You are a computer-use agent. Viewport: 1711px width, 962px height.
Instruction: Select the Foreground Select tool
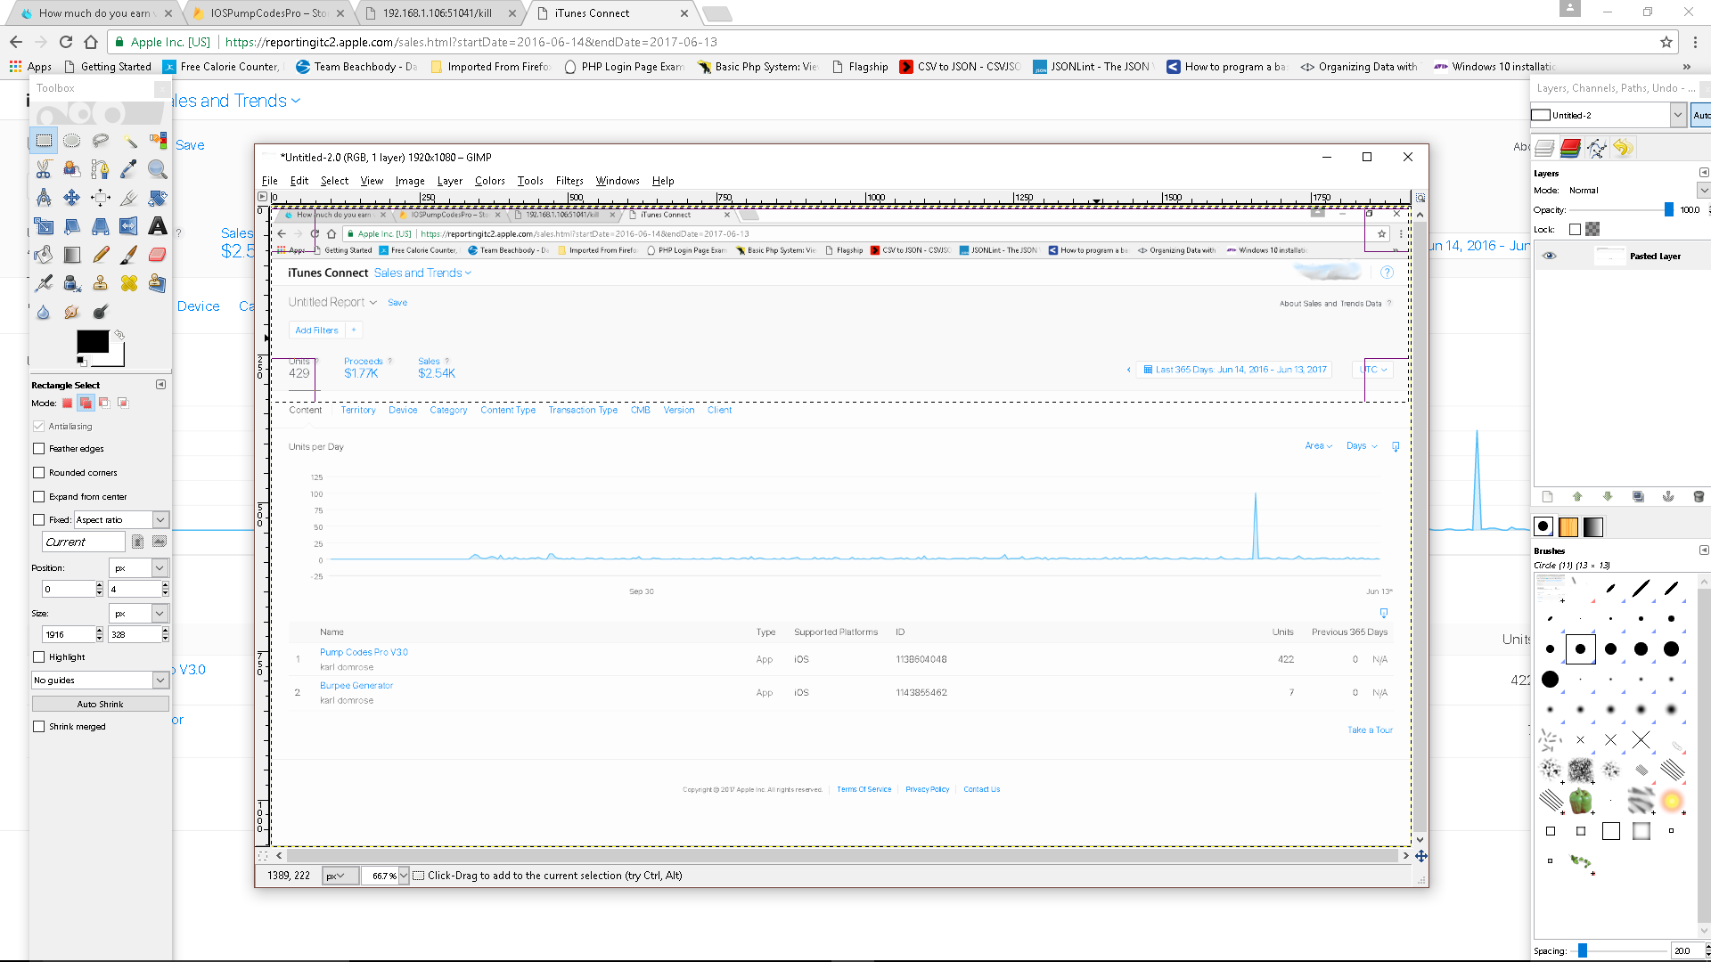tap(72, 169)
